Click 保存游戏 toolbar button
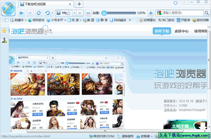 coord(36,20)
